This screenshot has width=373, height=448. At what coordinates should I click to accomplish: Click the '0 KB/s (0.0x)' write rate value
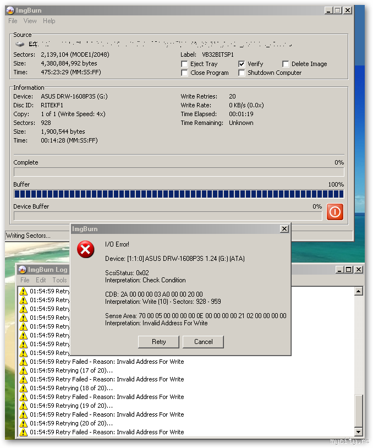(246, 106)
